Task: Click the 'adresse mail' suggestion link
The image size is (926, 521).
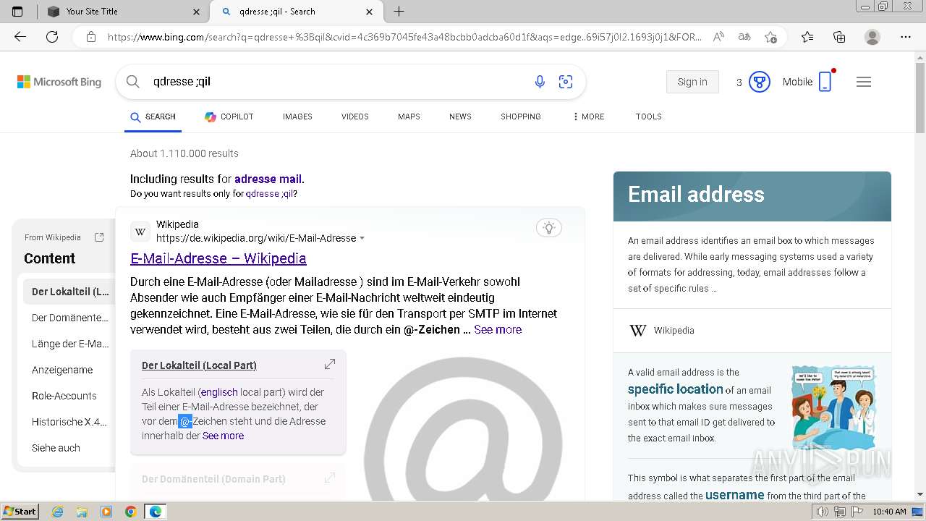Action: (x=268, y=179)
